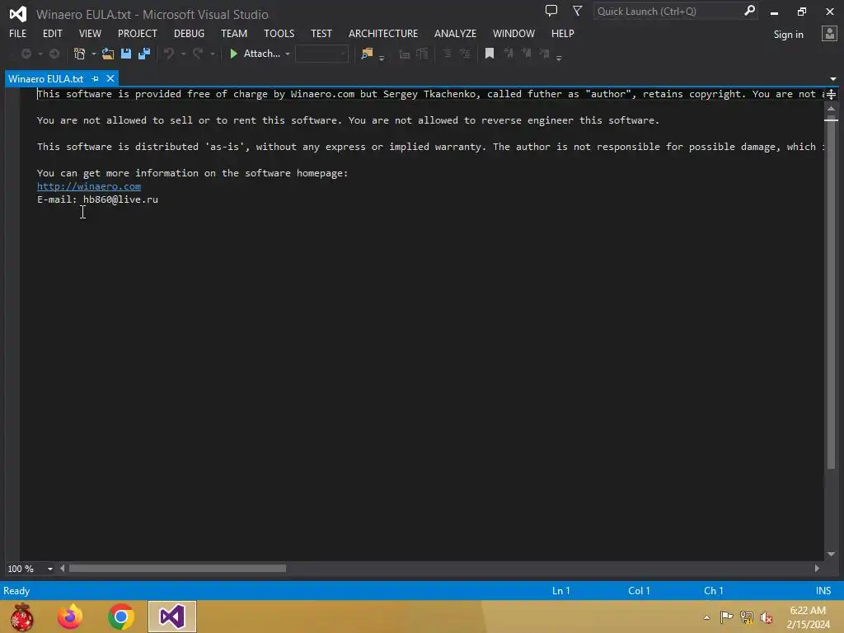
Task: Open the ANALYZE menu
Action: [x=455, y=33]
